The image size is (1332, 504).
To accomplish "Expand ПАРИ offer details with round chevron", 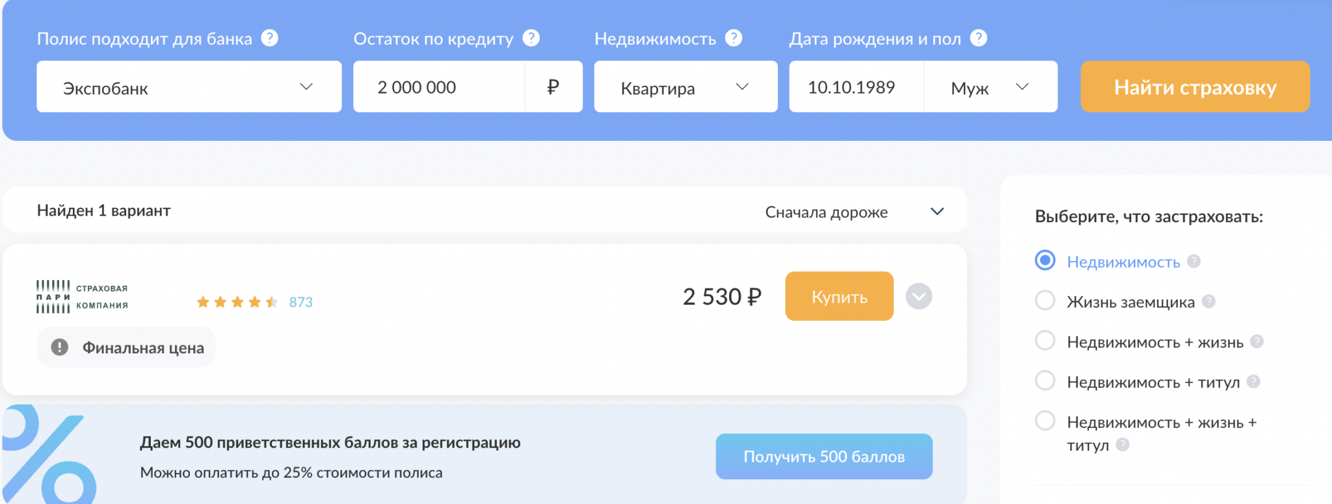I will click(918, 297).
